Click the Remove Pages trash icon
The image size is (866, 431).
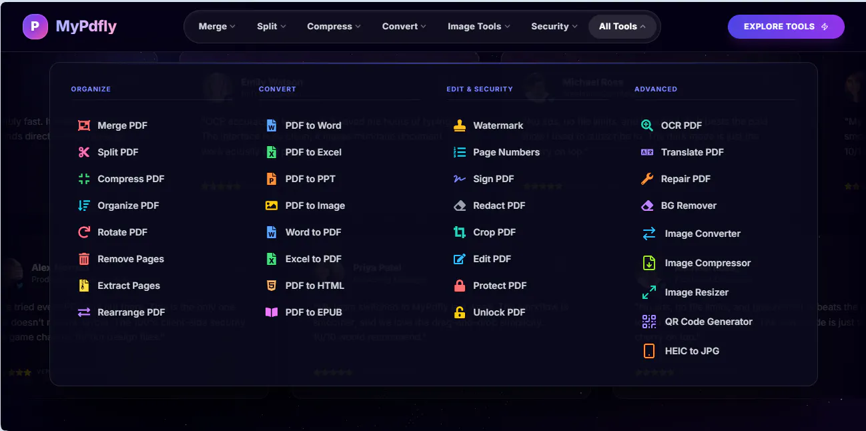(83, 259)
